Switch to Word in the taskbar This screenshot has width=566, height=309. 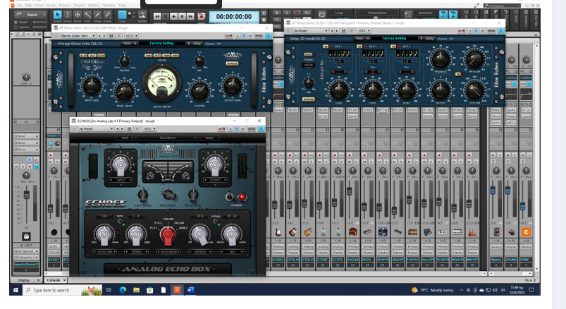pyautogui.click(x=190, y=290)
